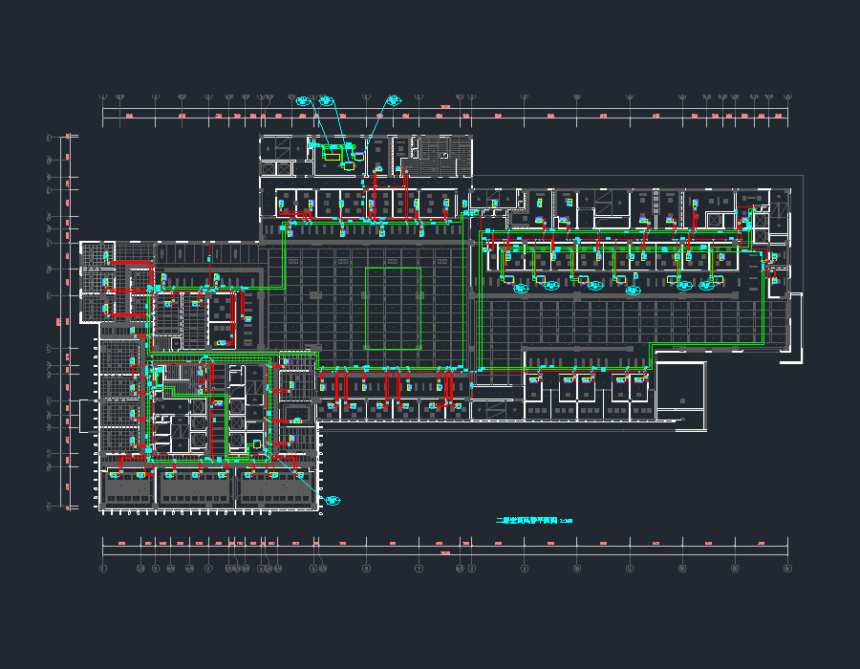
Task: Select the cyan drawing title below the plan
Action: tap(533, 521)
